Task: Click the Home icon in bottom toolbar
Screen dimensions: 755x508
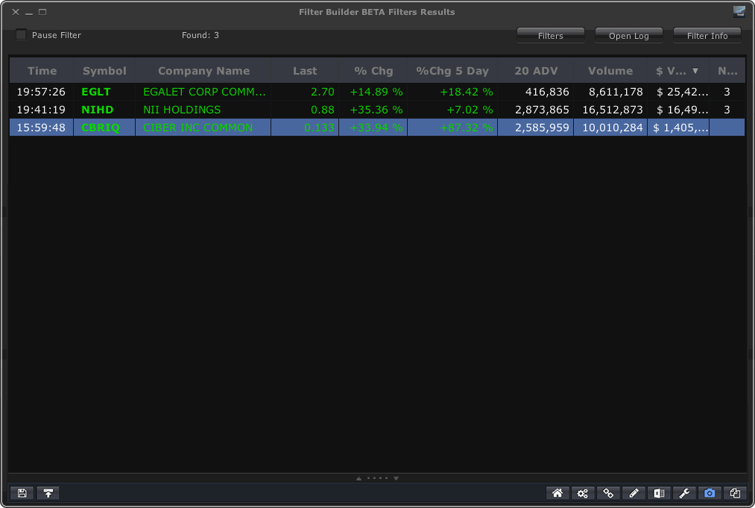Action: (x=557, y=493)
